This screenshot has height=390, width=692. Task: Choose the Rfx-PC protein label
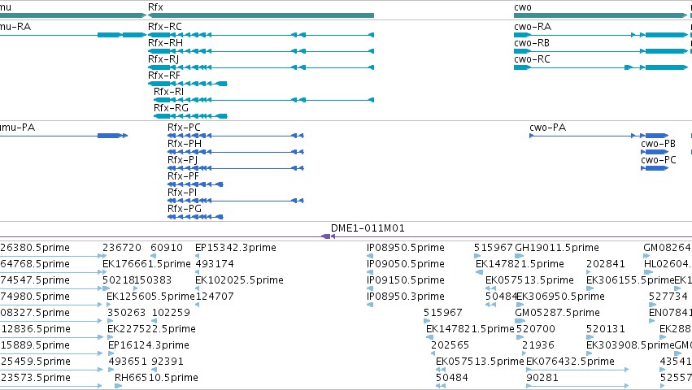tap(184, 128)
